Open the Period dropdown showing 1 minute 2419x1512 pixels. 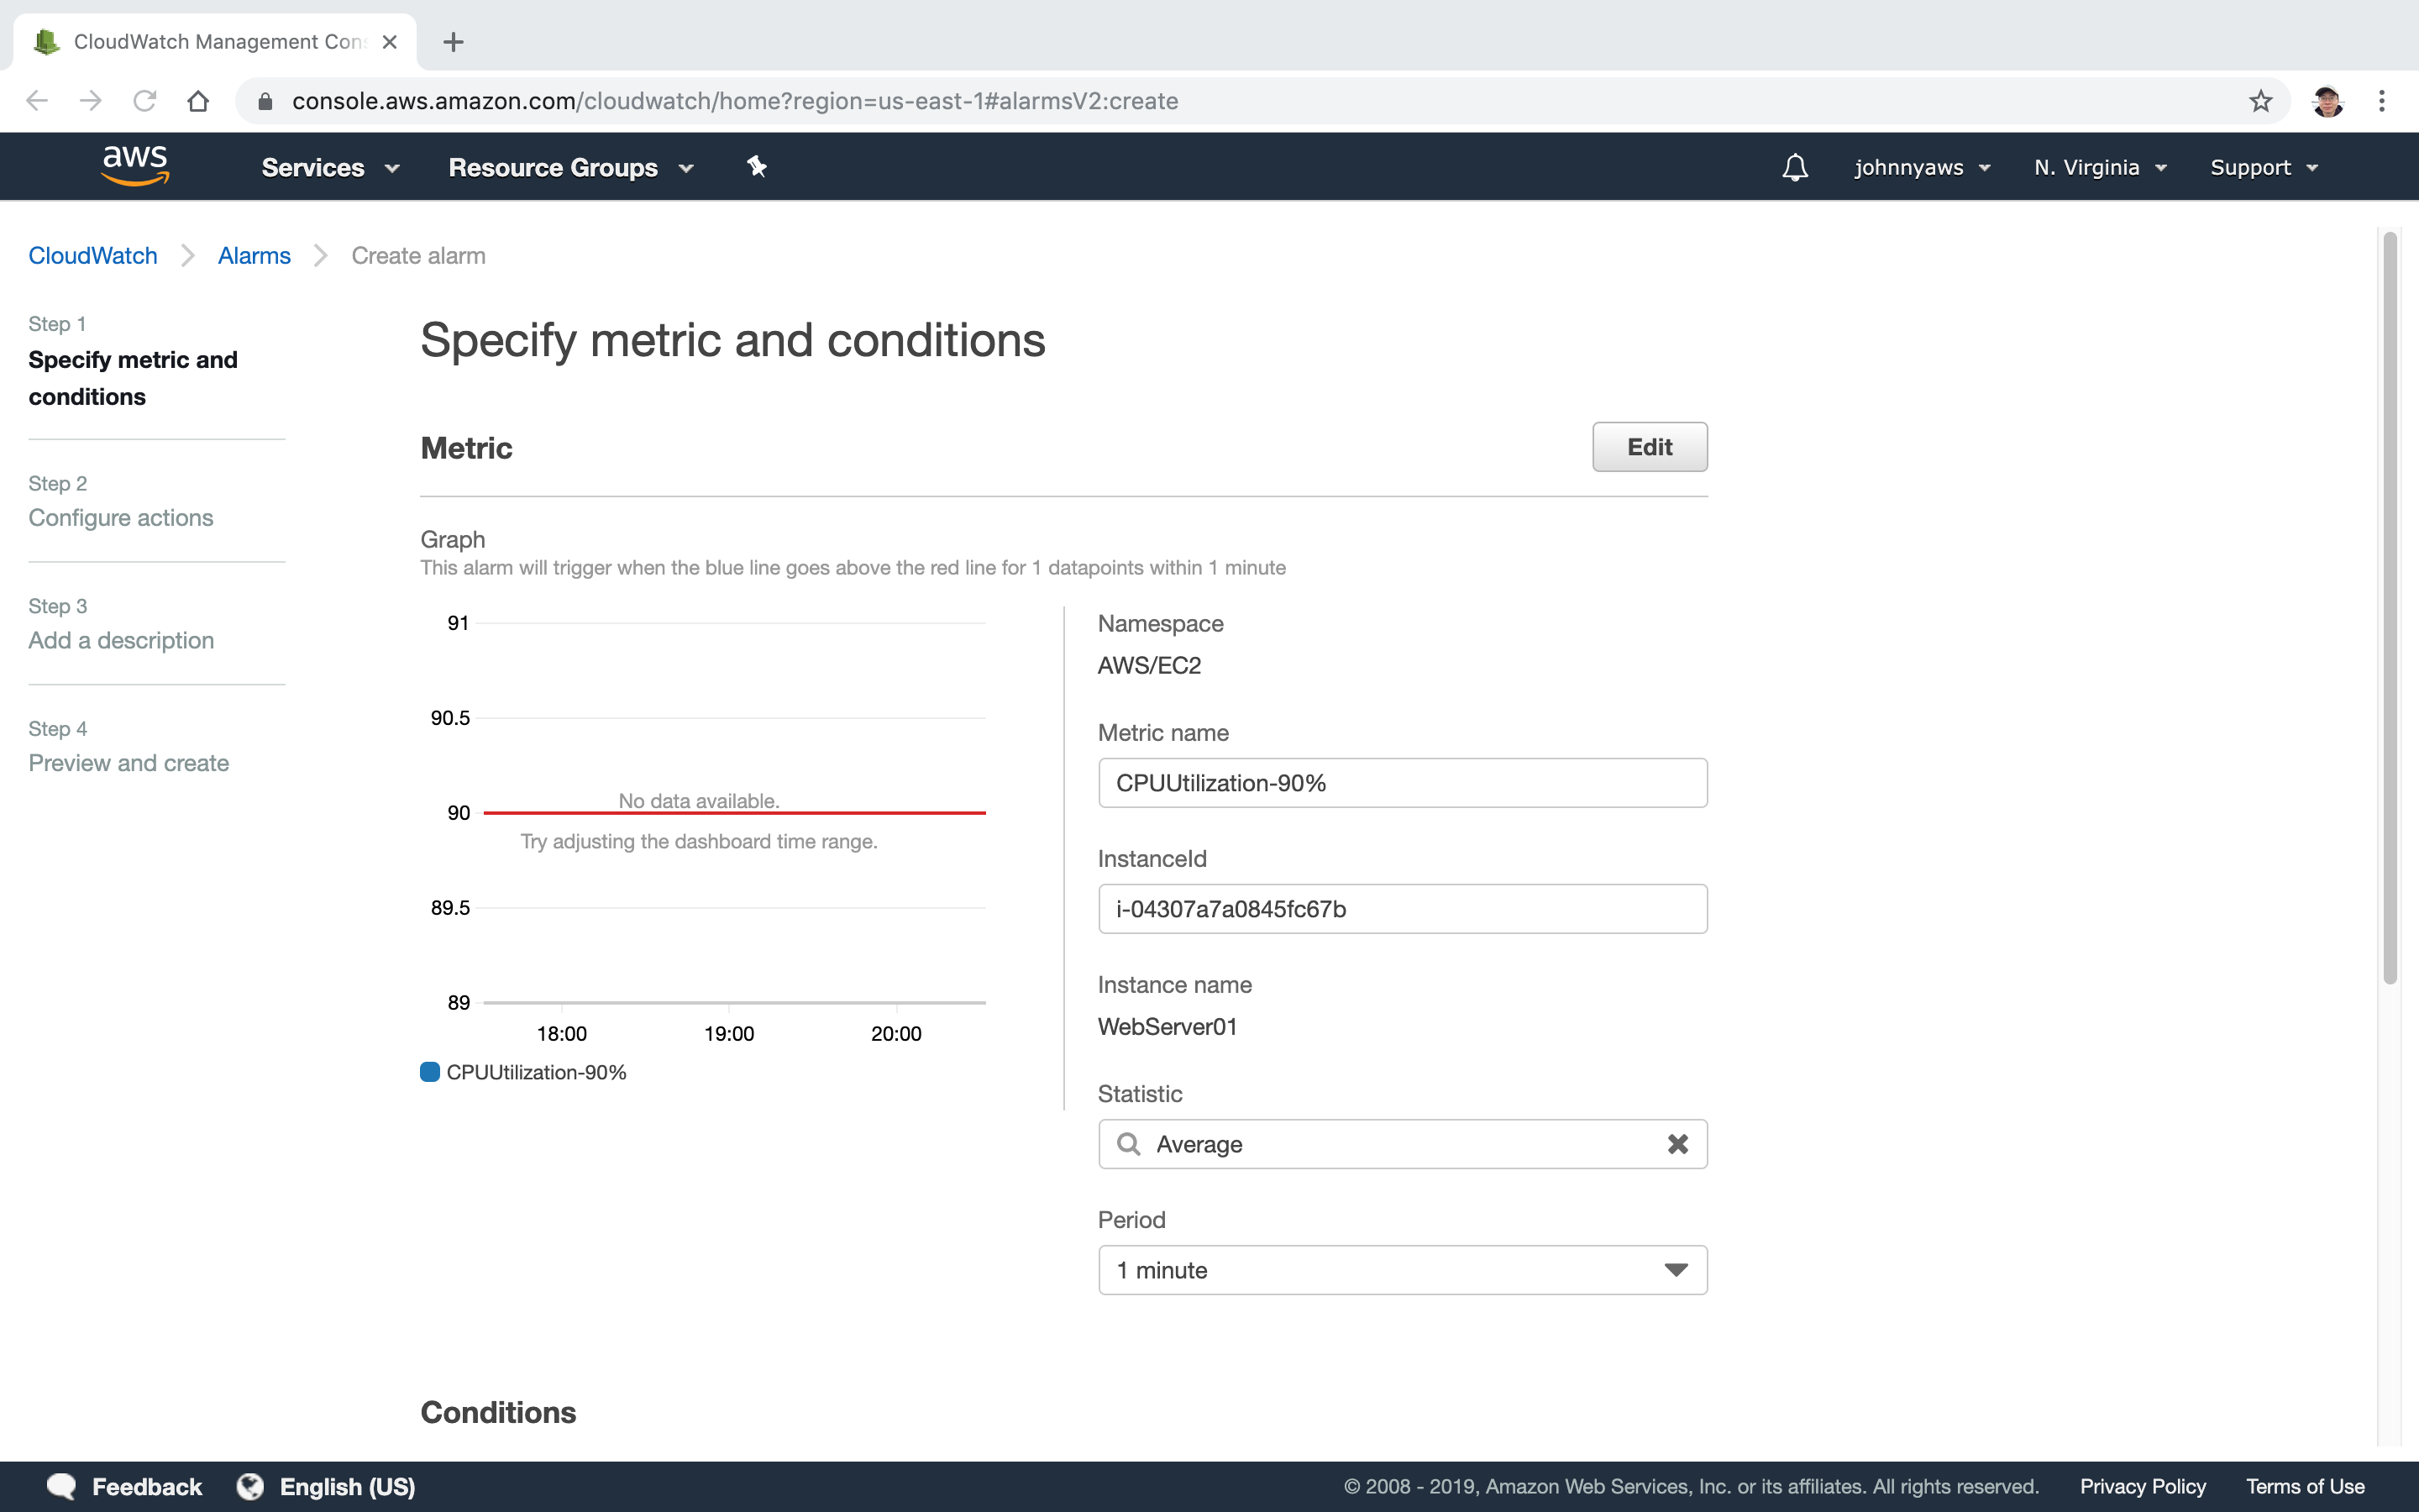coord(1403,1270)
